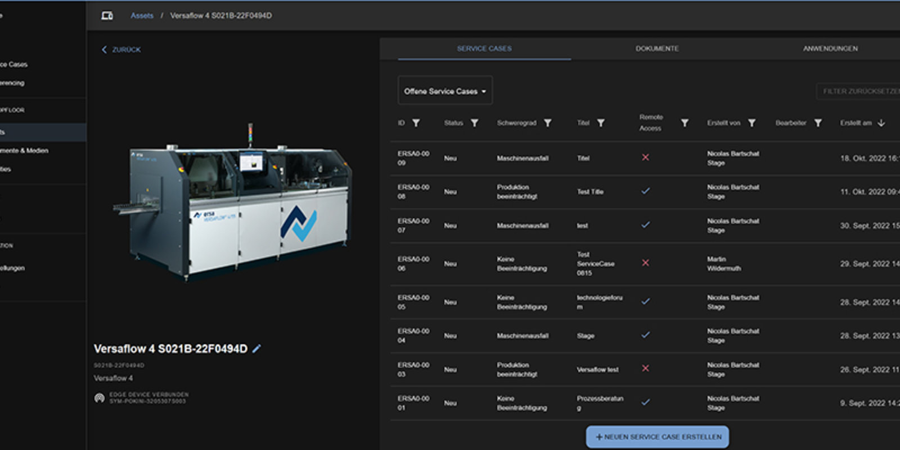Click the red X in ERSA0-0009 row

coord(645,157)
